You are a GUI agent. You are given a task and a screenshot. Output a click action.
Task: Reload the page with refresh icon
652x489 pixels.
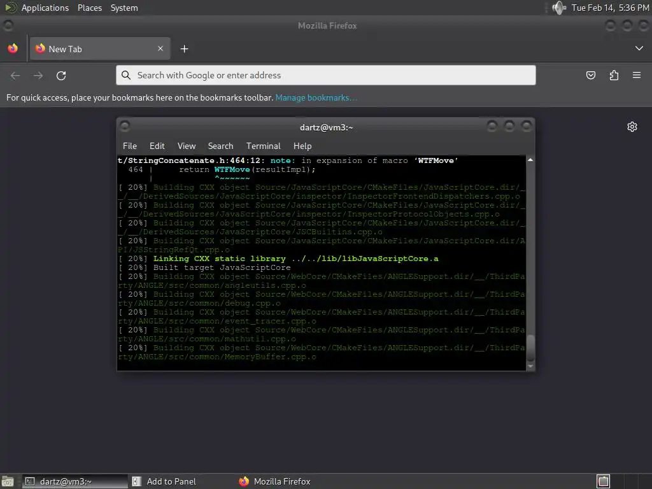click(61, 75)
